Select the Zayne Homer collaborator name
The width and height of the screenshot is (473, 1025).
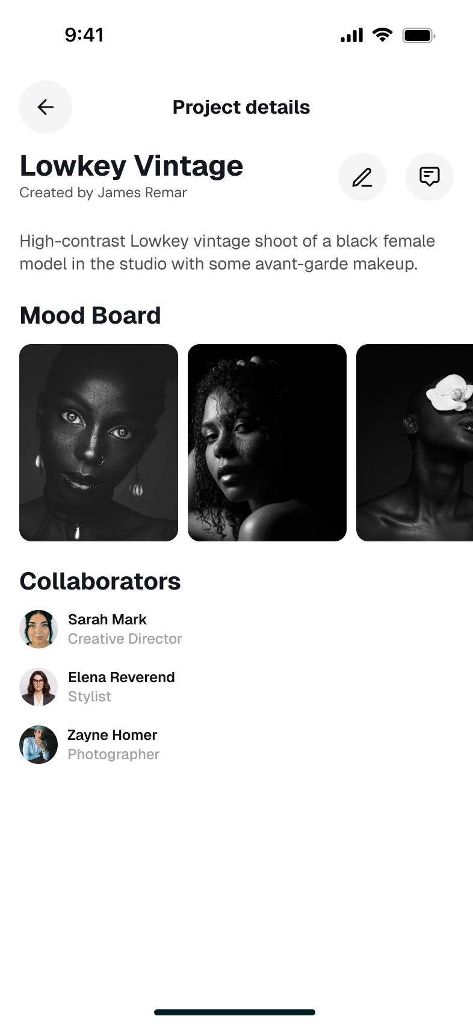coord(113,735)
